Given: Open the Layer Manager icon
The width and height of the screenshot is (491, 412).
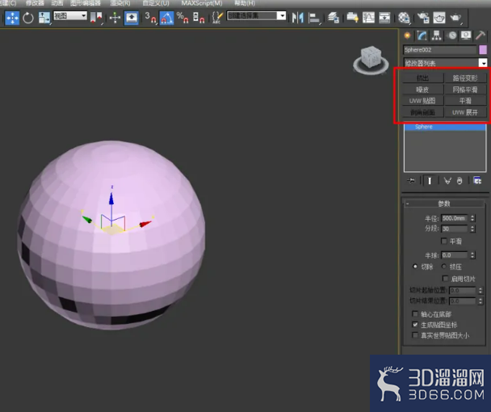Looking at the screenshot, I should click(334, 18).
